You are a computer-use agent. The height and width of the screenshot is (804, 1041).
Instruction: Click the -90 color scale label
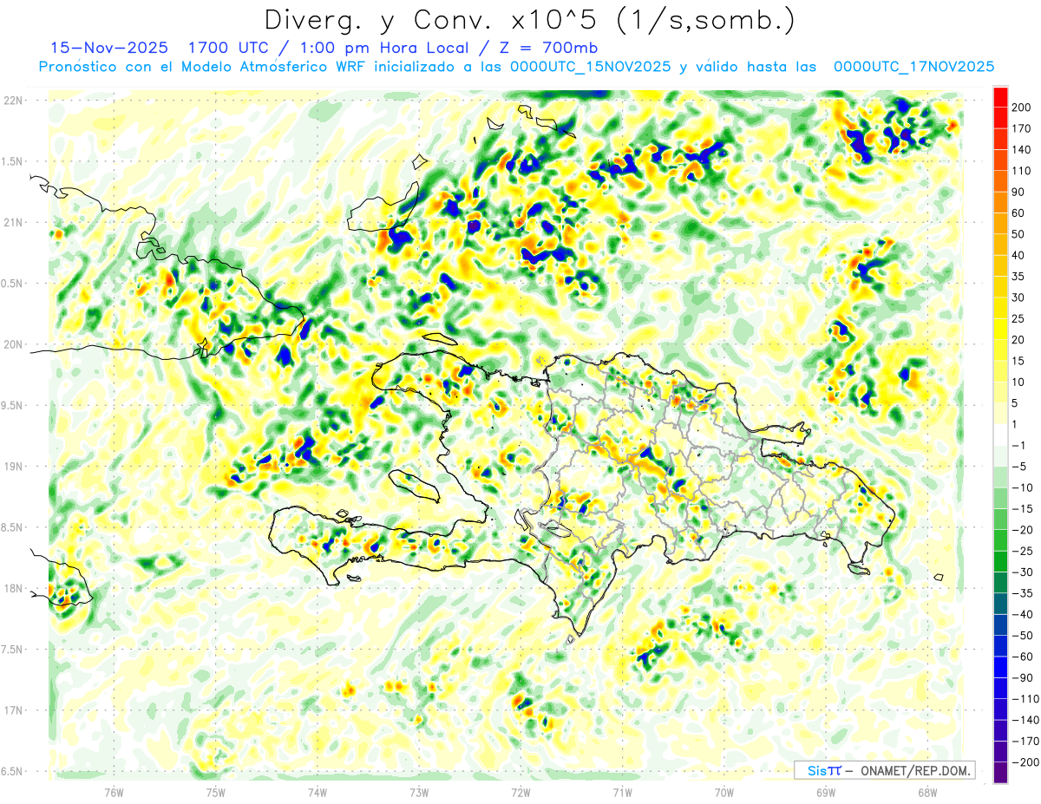[1025, 677]
